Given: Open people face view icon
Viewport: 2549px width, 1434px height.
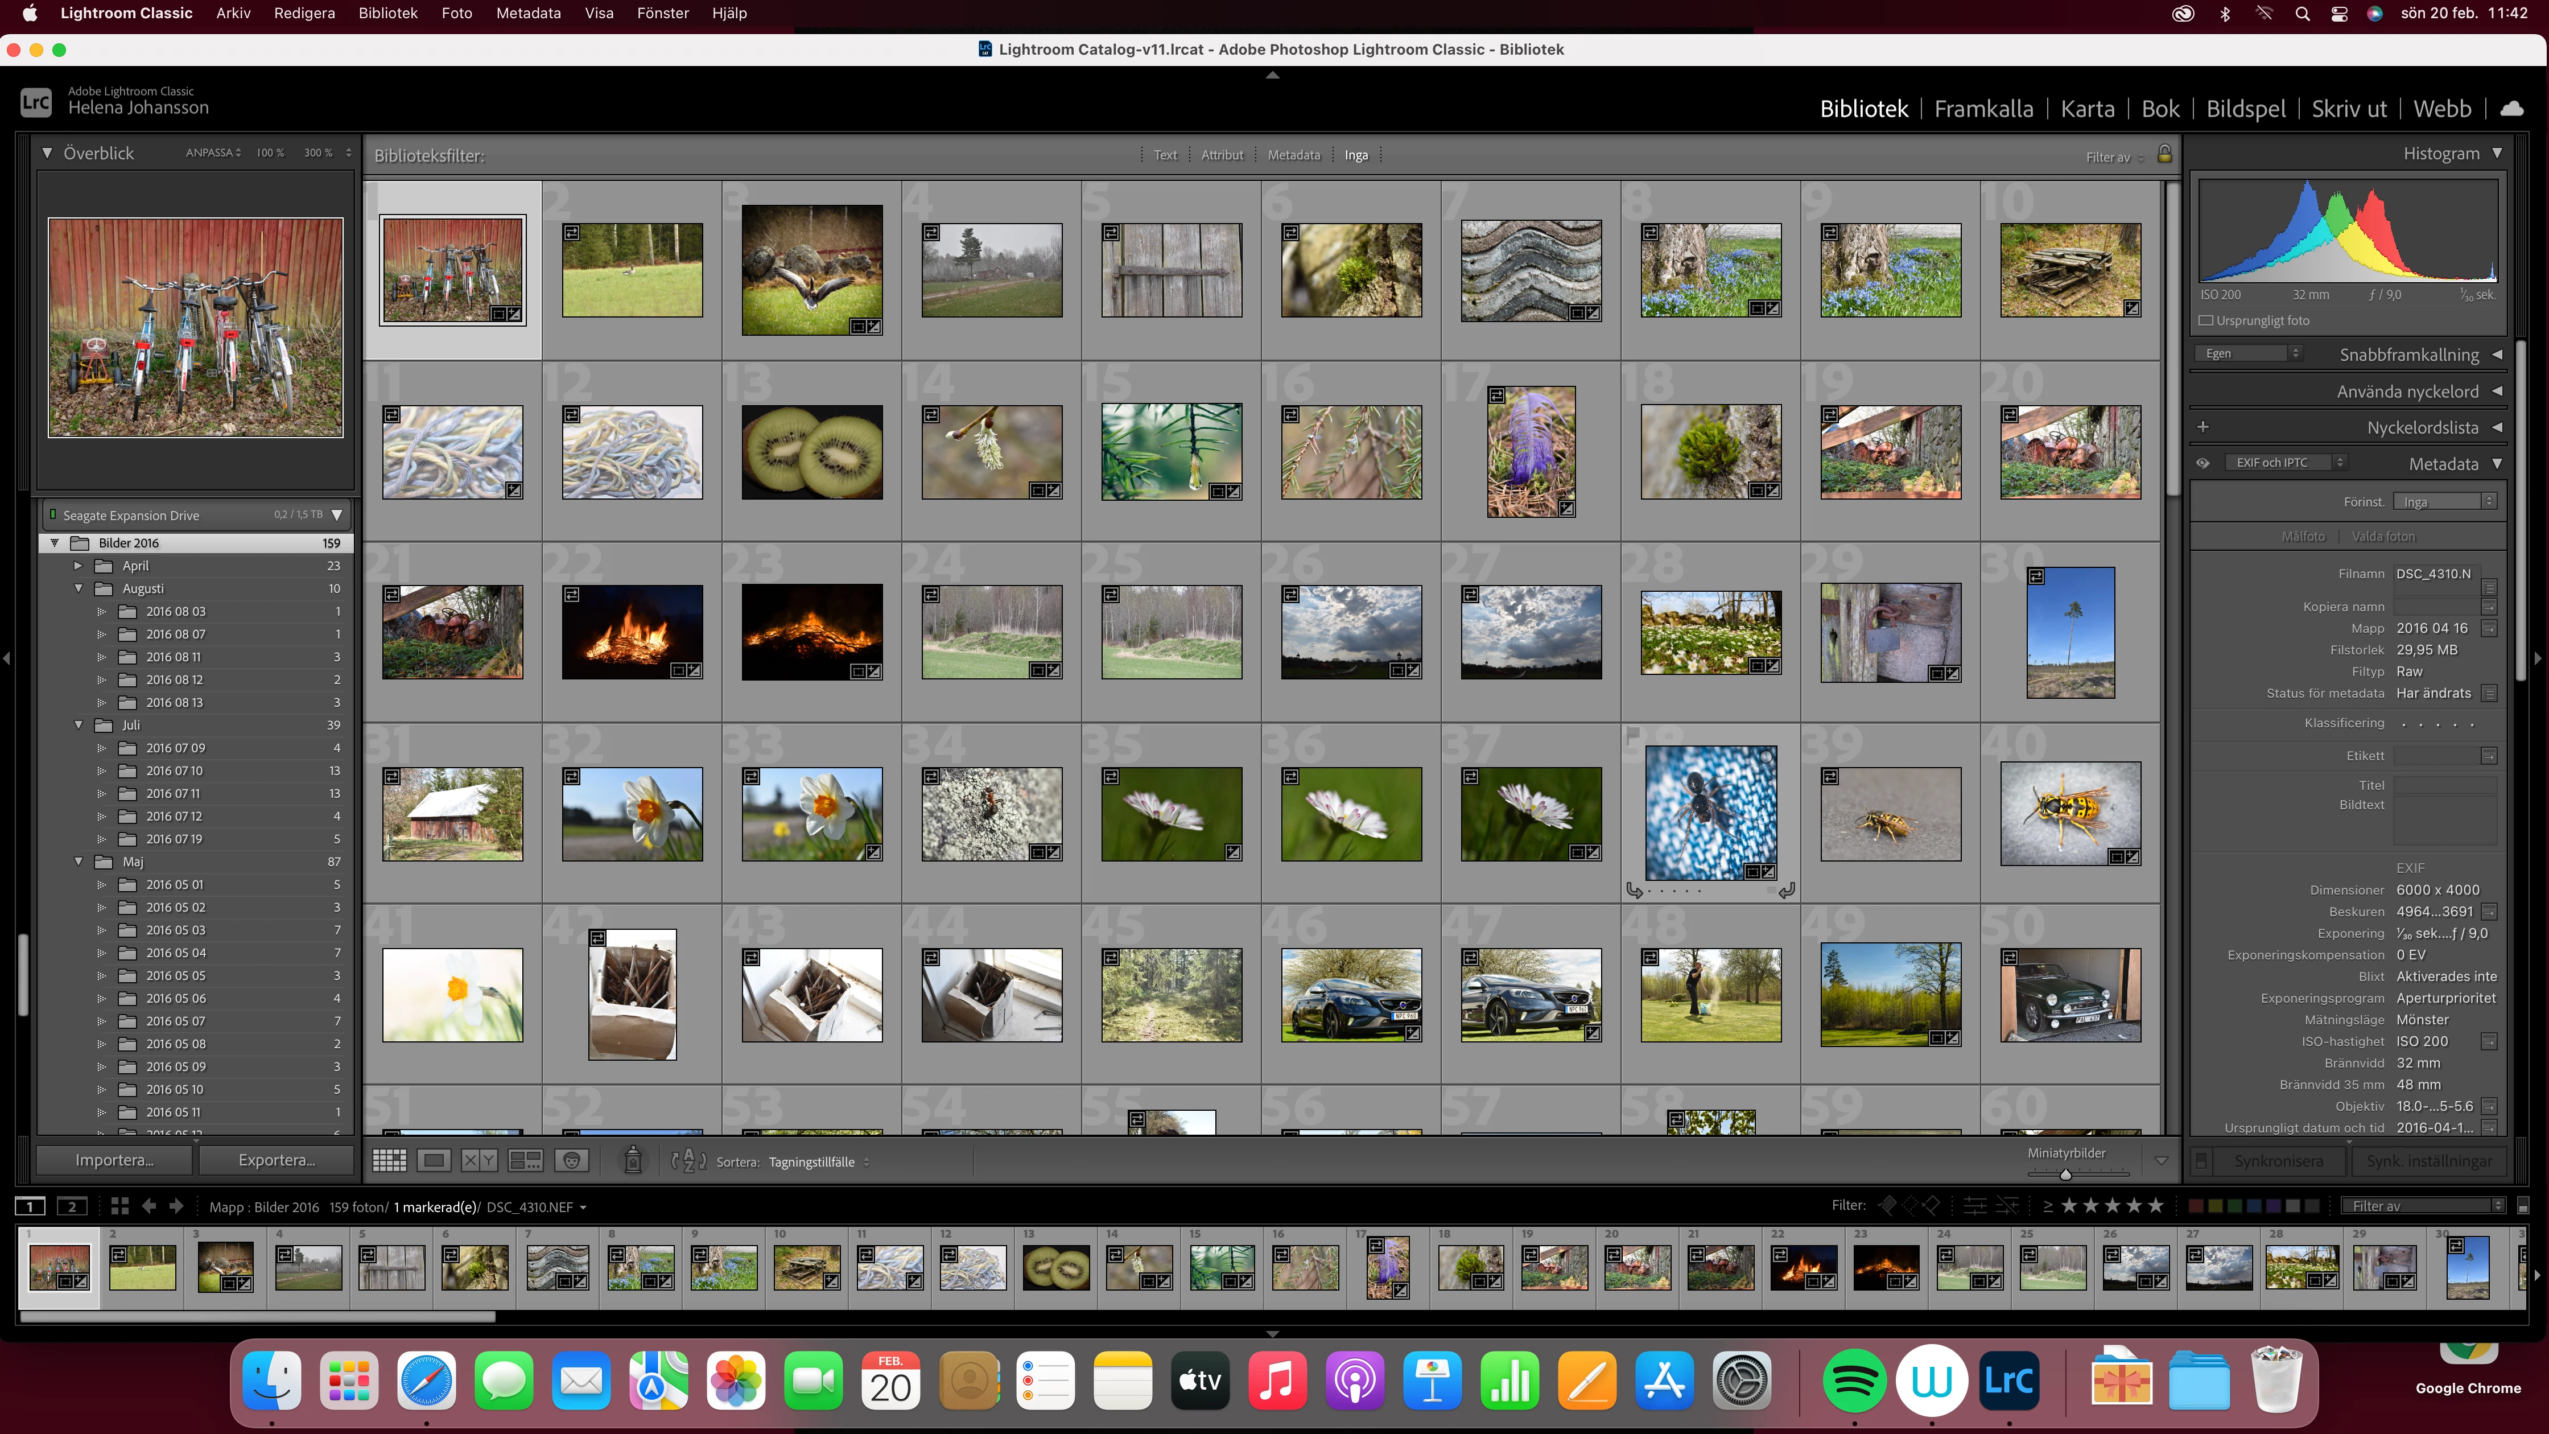Looking at the screenshot, I should [x=572, y=1161].
